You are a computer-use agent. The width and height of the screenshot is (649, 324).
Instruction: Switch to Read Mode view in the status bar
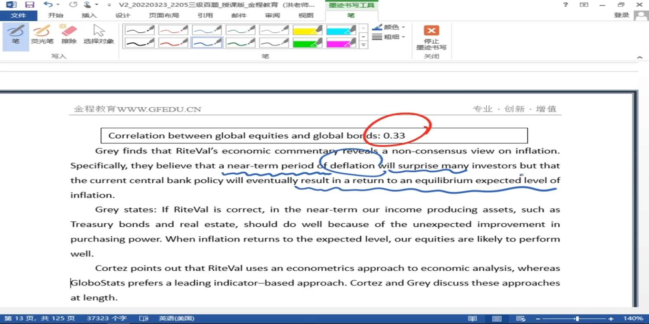472,319
